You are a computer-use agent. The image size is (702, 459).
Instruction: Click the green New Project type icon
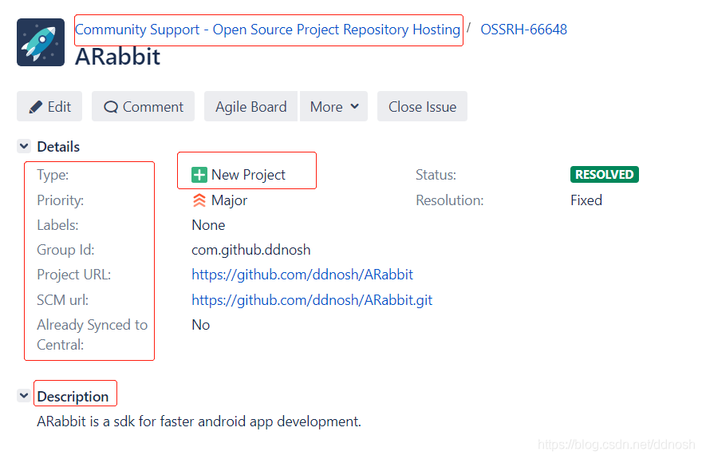[x=199, y=175]
